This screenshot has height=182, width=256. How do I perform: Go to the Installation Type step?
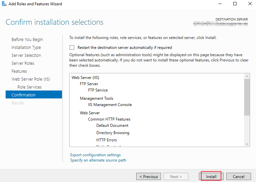pos(26,48)
